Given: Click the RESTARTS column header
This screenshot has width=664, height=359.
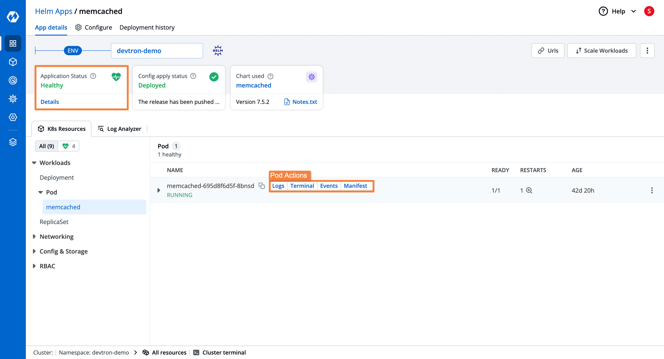Looking at the screenshot, I should click(x=533, y=170).
